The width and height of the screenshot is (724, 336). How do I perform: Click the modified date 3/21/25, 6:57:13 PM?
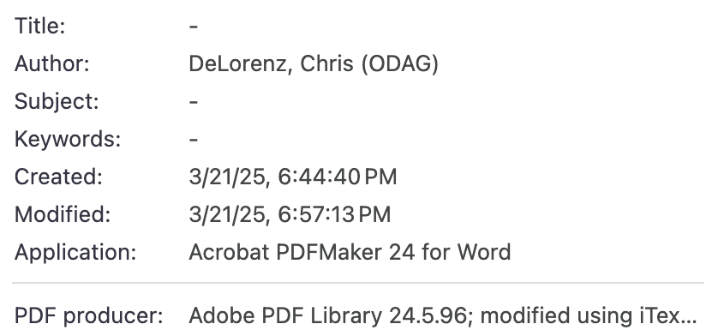[x=290, y=215]
